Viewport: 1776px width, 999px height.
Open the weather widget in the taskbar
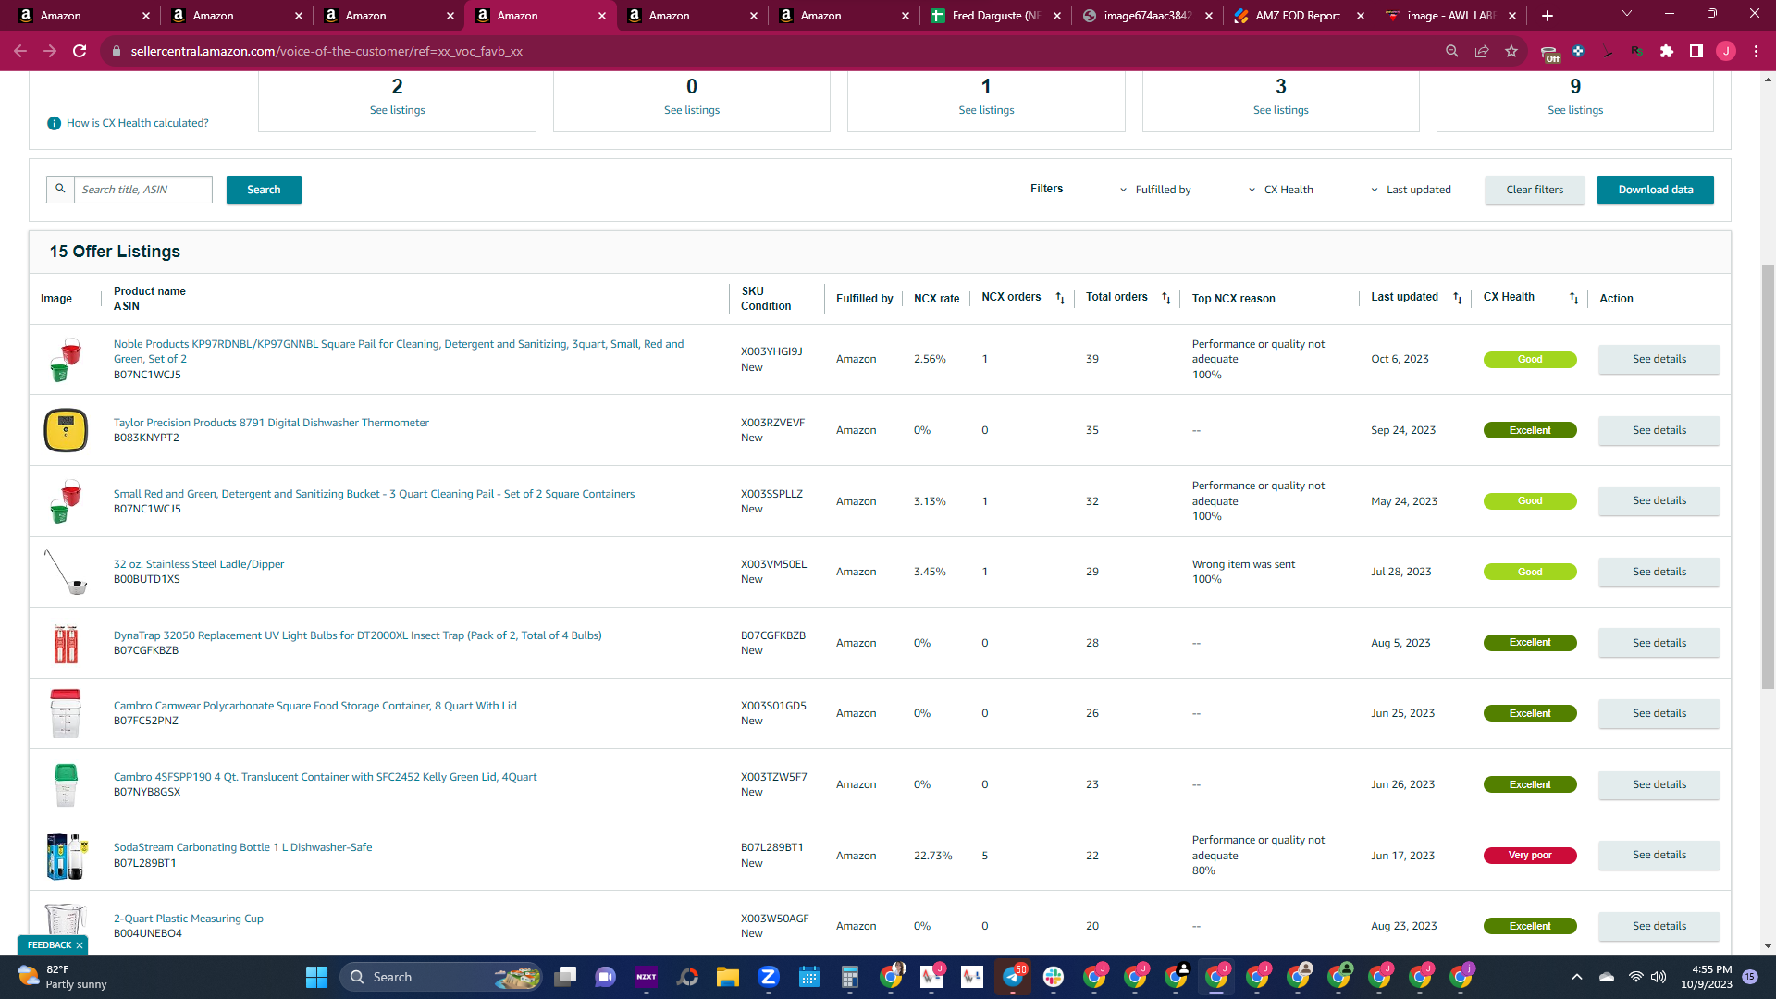pyautogui.click(x=62, y=977)
